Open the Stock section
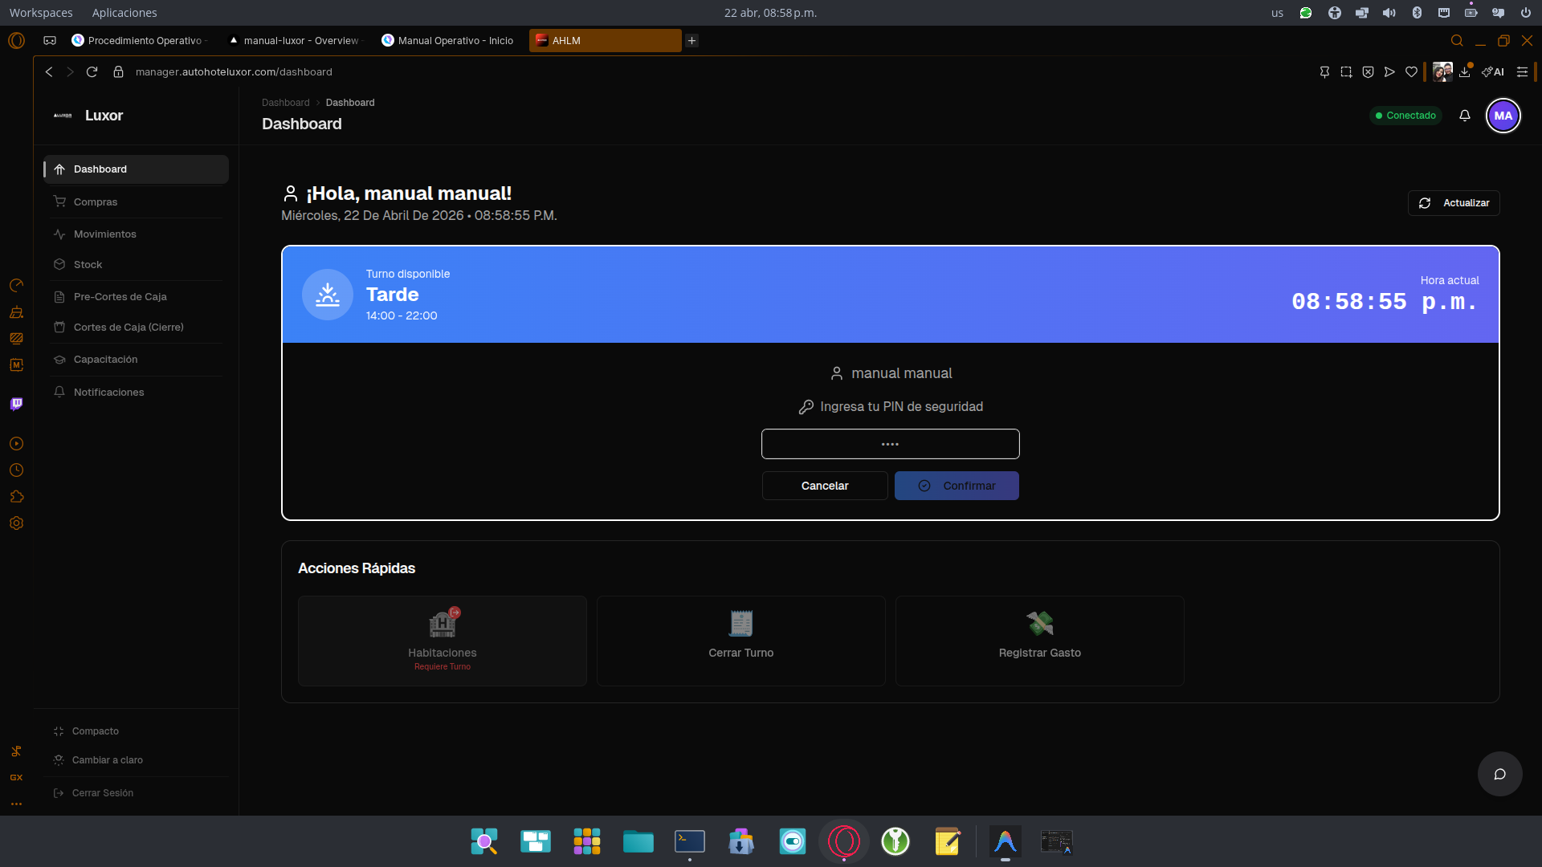The width and height of the screenshot is (1542, 867). 136,265
